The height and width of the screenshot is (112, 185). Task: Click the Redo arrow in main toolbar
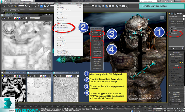point(5,6)
